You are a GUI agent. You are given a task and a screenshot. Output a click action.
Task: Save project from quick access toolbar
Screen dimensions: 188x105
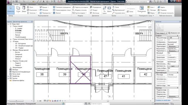click(16, 1)
